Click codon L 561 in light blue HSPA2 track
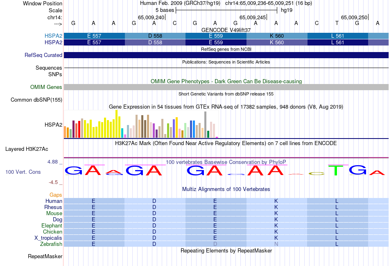The image size is (389, 266). (x=338, y=36)
